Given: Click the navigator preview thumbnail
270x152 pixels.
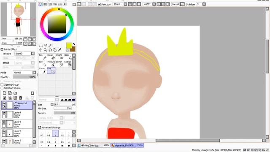Looking at the screenshot, I should (19, 19).
